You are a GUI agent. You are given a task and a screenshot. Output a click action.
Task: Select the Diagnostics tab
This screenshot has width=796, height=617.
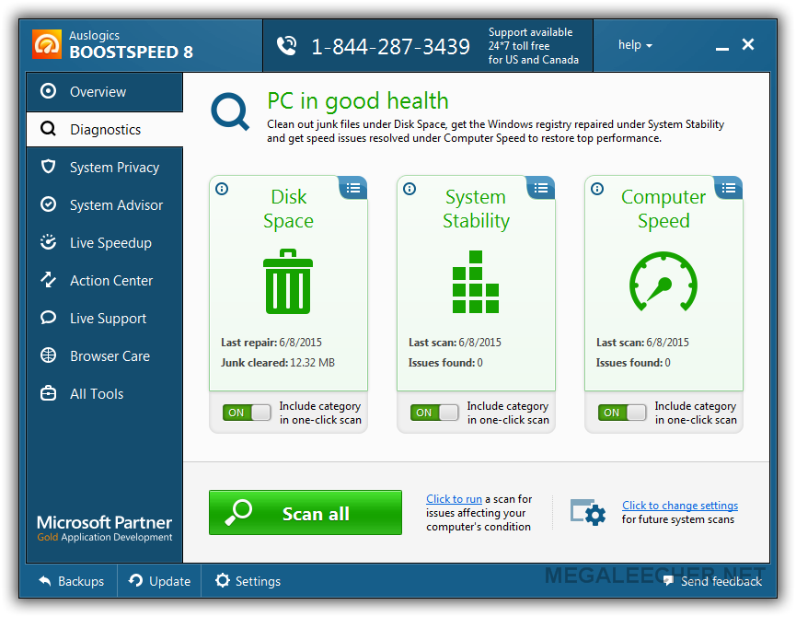pyautogui.click(x=105, y=130)
